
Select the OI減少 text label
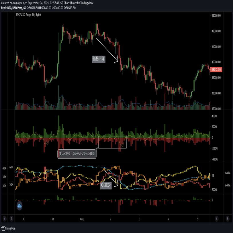(106, 185)
